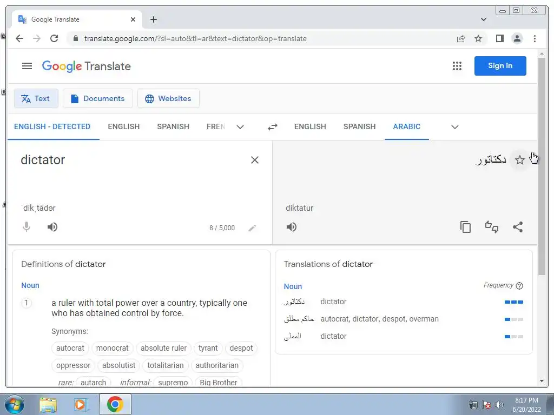This screenshot has height=415, width=554.
Task: Select the synonym 'tyrant'
Action: coord(208,348)
